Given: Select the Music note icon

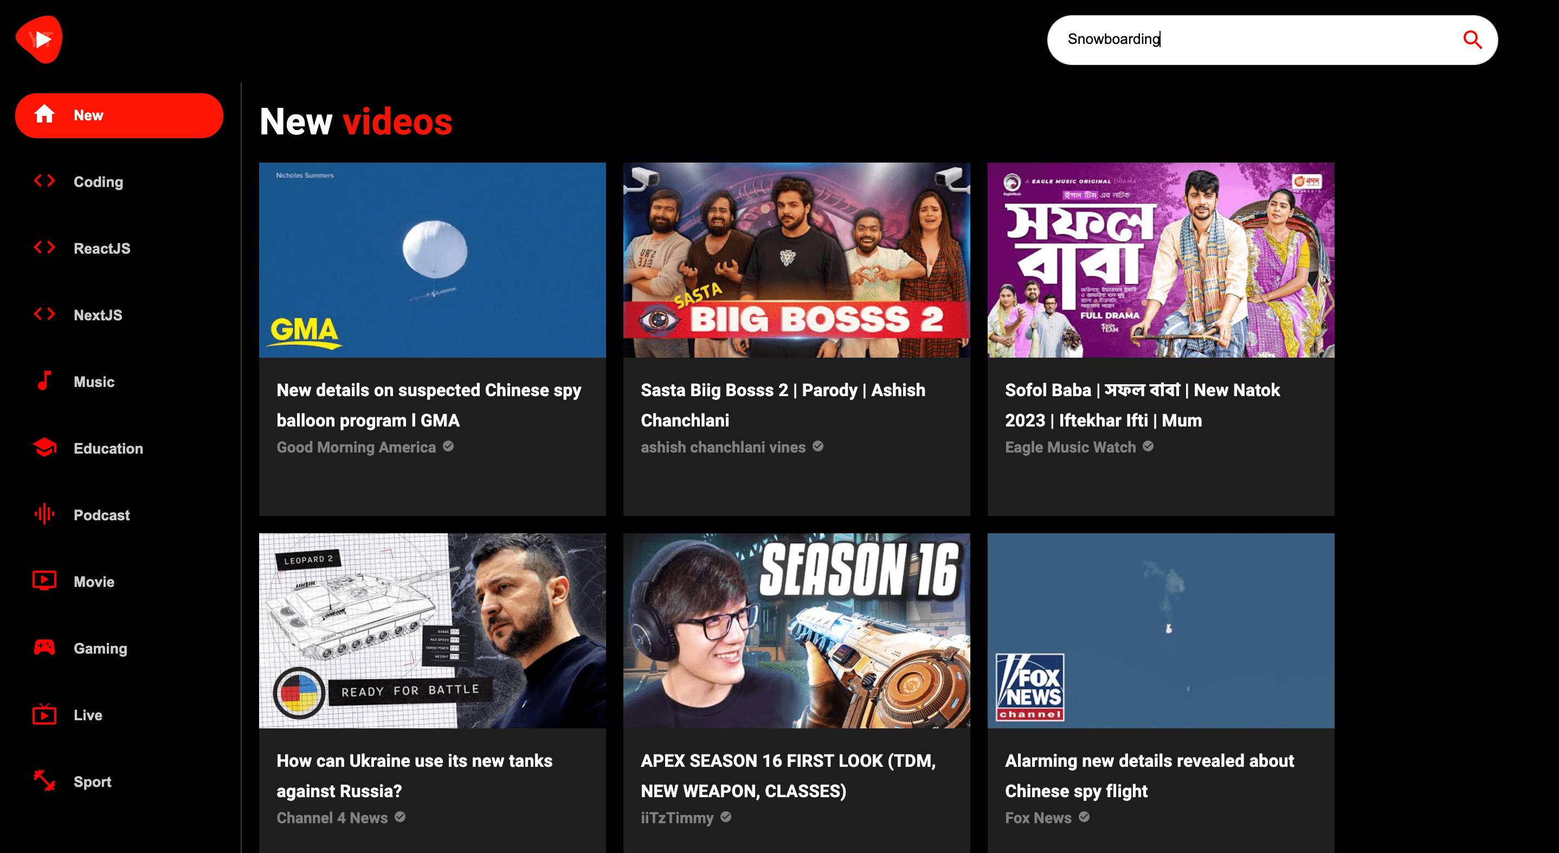Looking at the screenshot, I should [44, 381].
